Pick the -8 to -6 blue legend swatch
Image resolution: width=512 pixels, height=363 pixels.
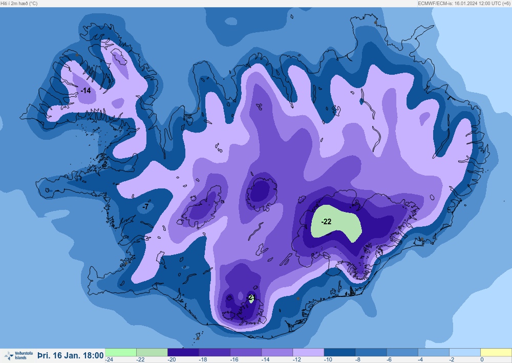click(x=371, y=352)
